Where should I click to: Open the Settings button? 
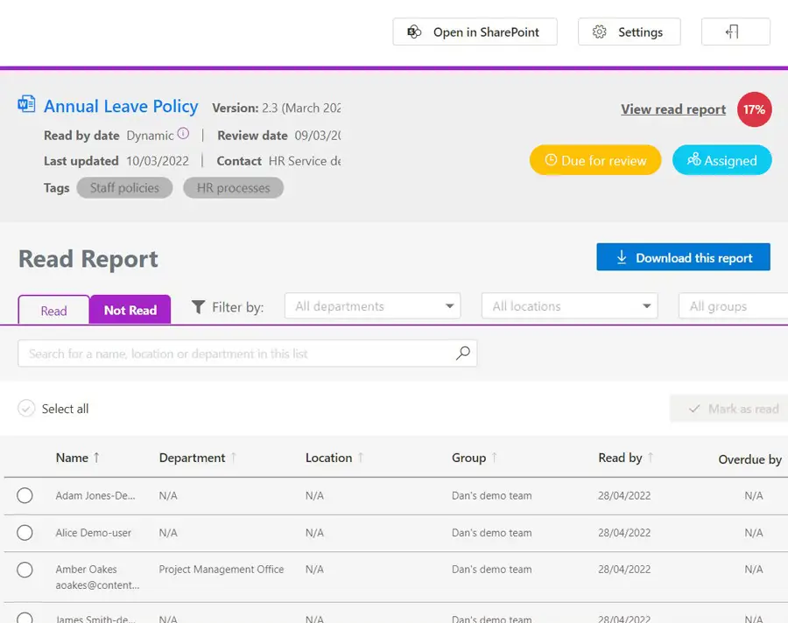pos(630,31)
